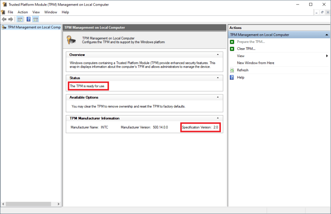The width and height of the screenshot is (331, 214).
Task: Click the Specification Version: 2.0 text
Action: click(x=200, y=127)
